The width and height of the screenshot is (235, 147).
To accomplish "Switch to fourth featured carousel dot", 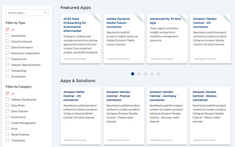I will pos(152,74).
